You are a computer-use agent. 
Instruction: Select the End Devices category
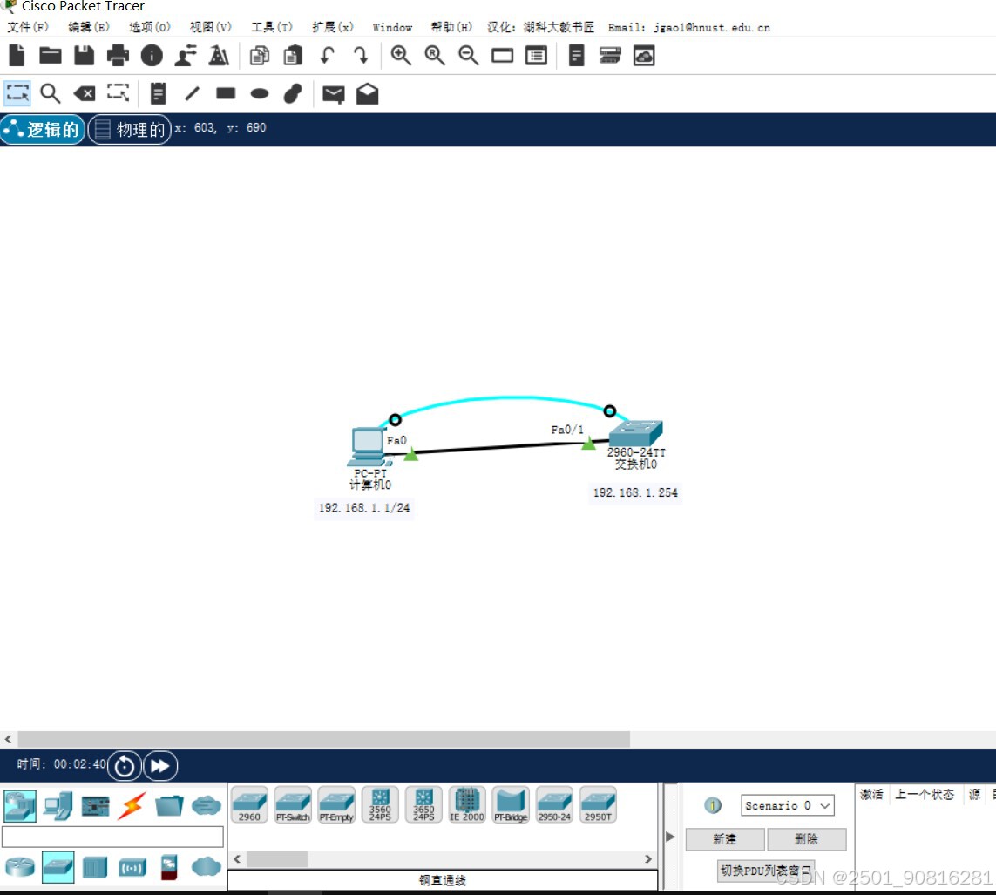click(x=58, y=806)
